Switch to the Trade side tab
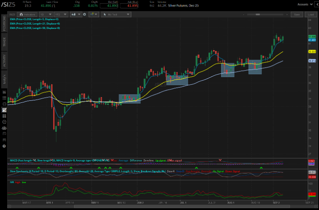This screenshot has height=210, width=319. (4, 42)
